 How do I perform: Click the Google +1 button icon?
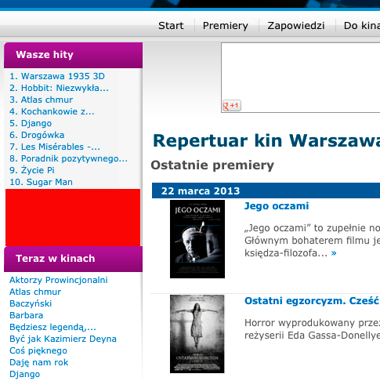pos(231,106)
